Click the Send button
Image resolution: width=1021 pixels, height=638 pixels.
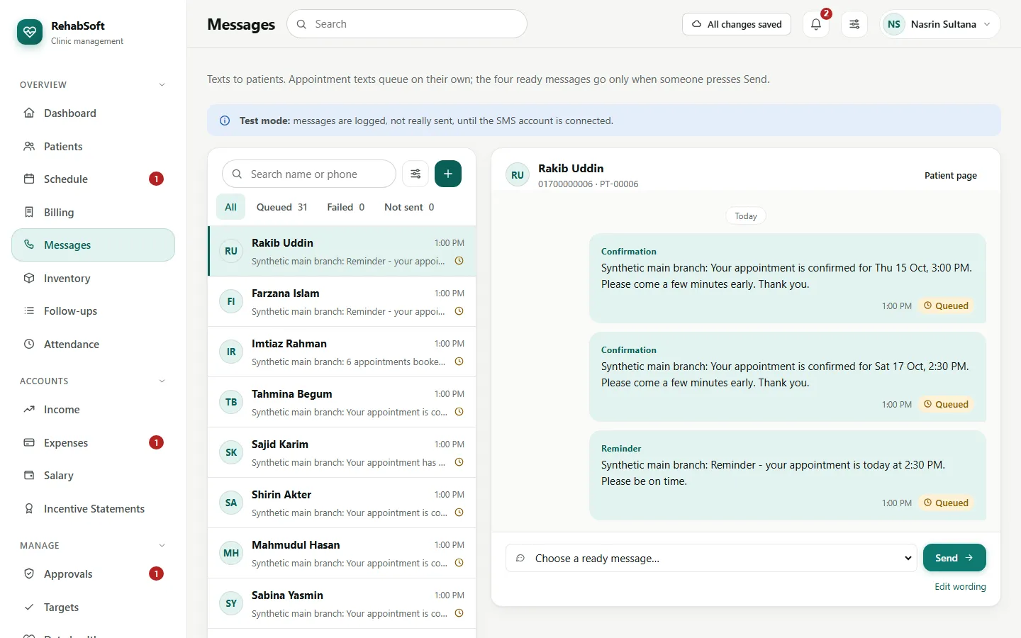click(x=954, y=558)
